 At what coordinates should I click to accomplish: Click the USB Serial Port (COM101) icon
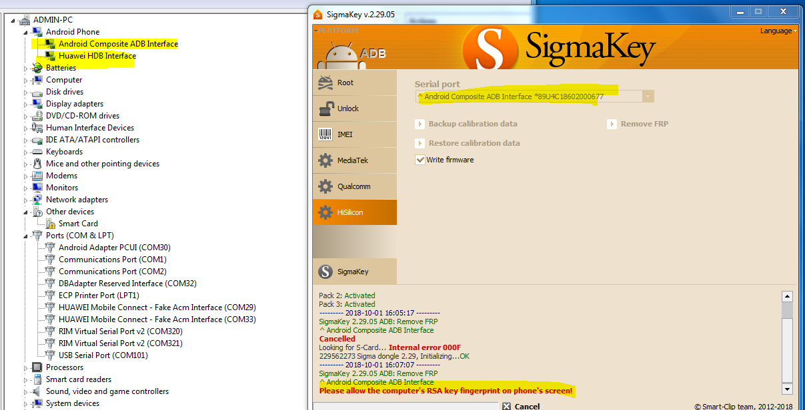point(51,355)
